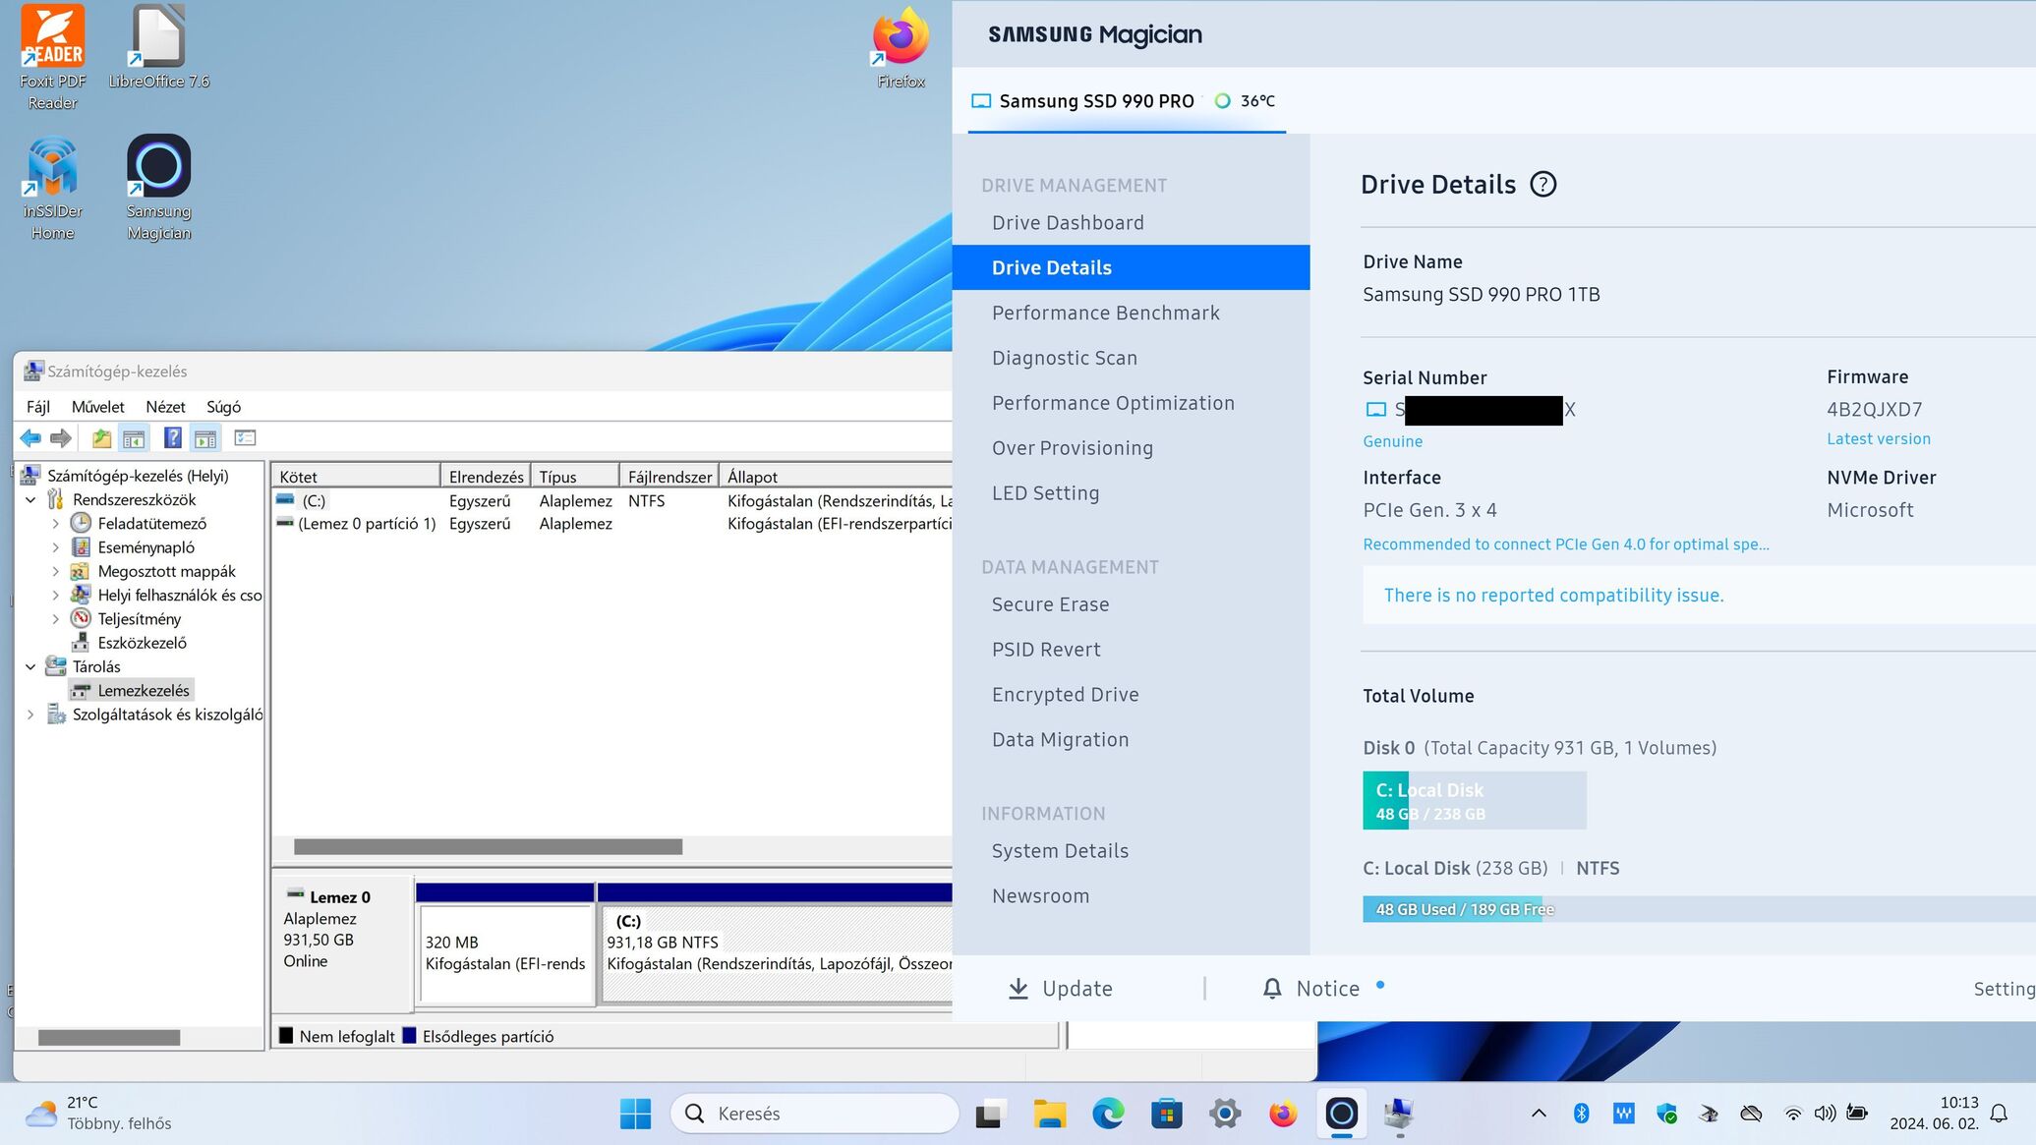Click the Bluetooth tray icon

coord(1581,1113)
